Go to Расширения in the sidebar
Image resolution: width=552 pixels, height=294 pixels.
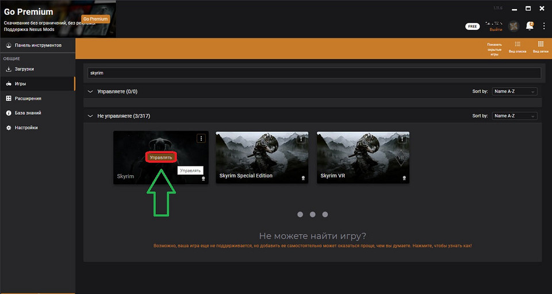pyautogui.click(x=28, y=98)
